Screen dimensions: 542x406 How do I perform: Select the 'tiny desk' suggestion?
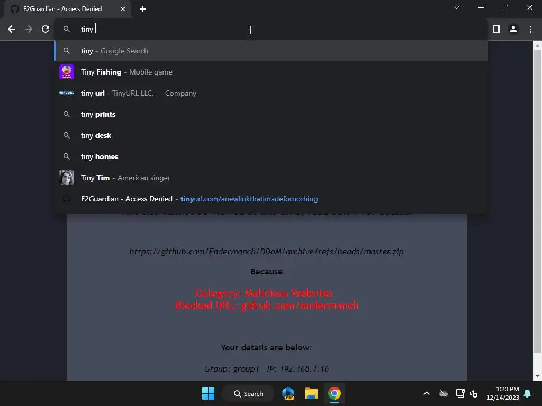pyautogui.click(x=271, y=135)
